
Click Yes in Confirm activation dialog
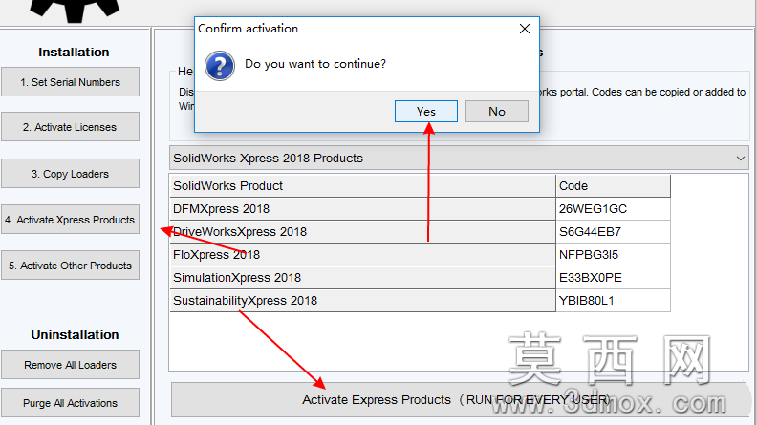(x=426, y=112)
